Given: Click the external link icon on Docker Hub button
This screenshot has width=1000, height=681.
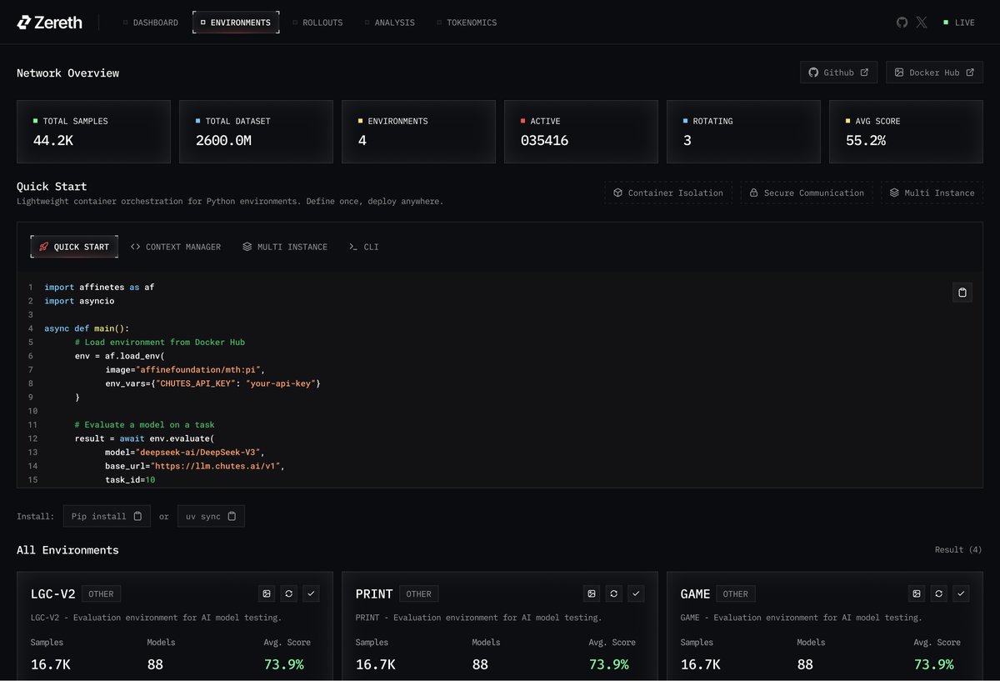Looking at the screenshot, I should 970,73.
